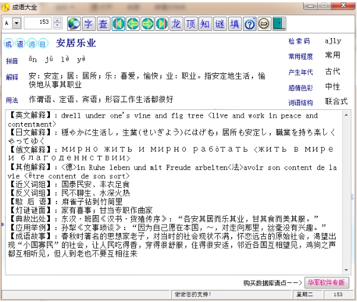The image size is (357, 302).
Task: Click the 检索码 label
Action: [299, 41]
